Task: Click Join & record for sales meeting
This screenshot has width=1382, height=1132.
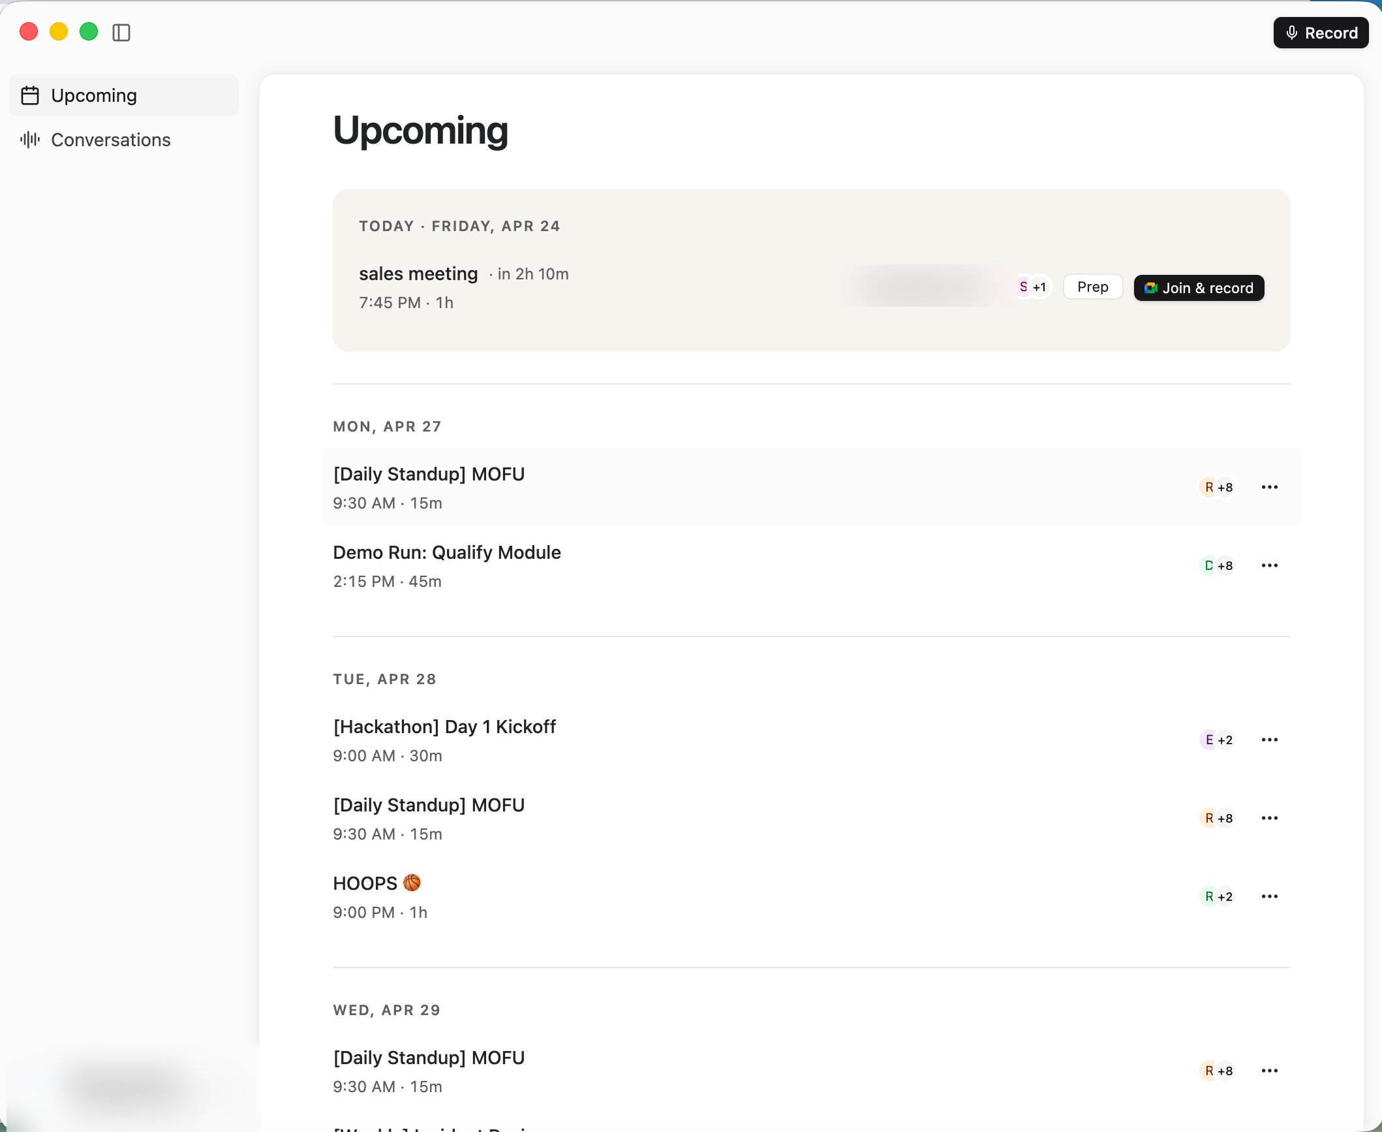Action: point(1199,288)
